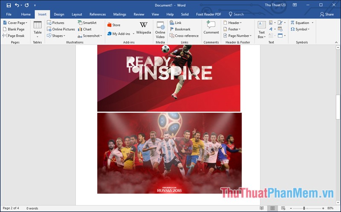The height and width of the screenshot is (212, 341).
Task: Expand the Equation dropdown arrow
Action: [312, 23]
